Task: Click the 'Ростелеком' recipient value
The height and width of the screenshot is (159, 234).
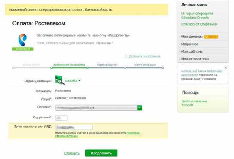Action: coord(63,91)
